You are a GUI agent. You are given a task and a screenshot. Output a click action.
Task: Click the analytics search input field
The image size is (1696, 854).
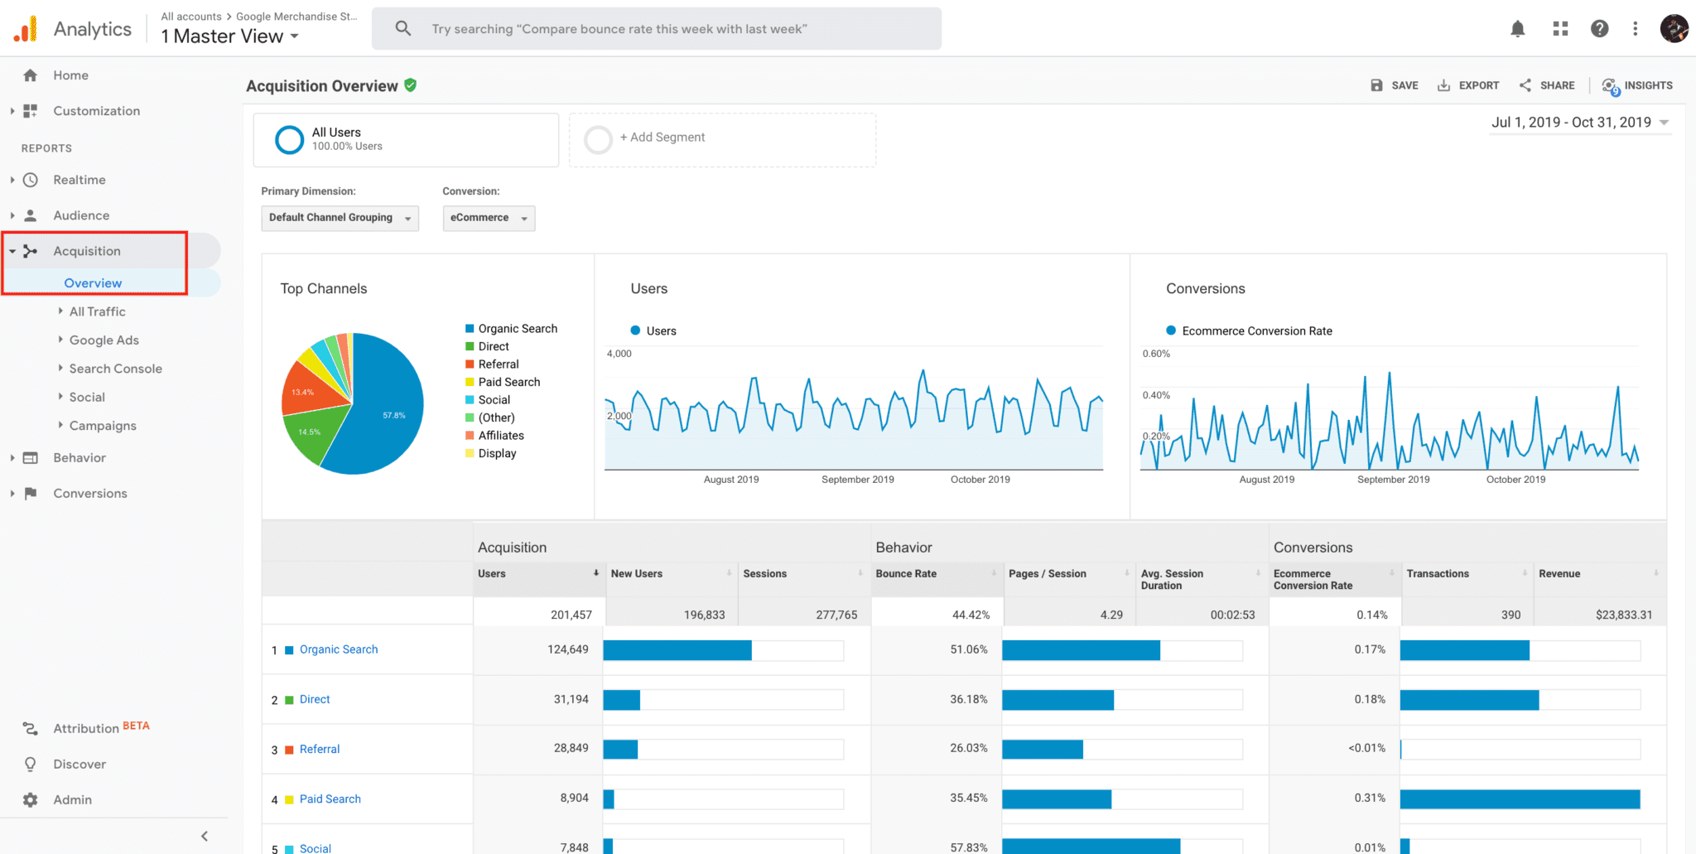pyautogui.click(x=656, y=29)
